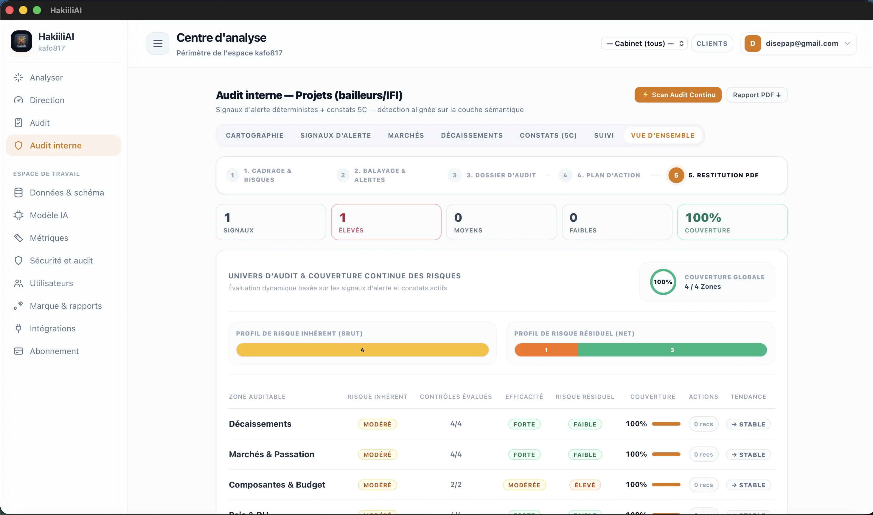Click the Moyens count card
This screenshot has width=873, height=515.
501,222
